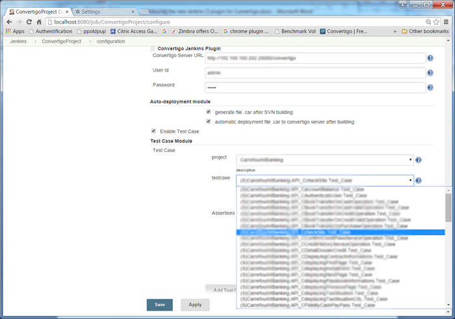This screenshot has width=455, height=319.
Task: Click inside the Password field
Action: tap(315, 88)
